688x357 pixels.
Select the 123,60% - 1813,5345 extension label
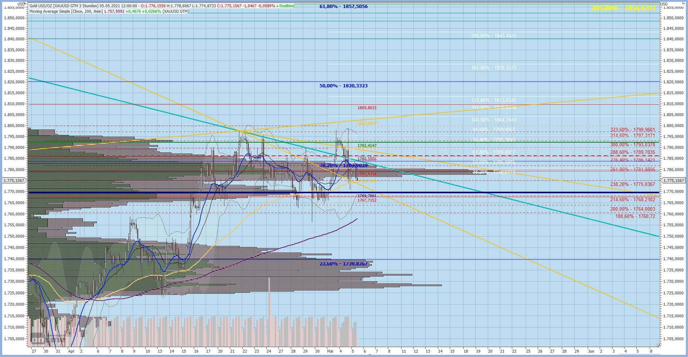[494, 100]
